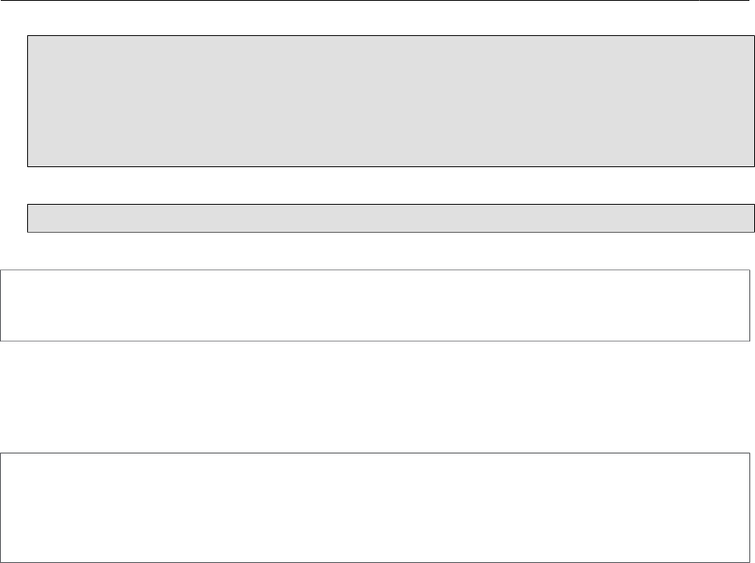Click the right end of thin gray bar
Screen dimensions: 755x563
point(753,218)
